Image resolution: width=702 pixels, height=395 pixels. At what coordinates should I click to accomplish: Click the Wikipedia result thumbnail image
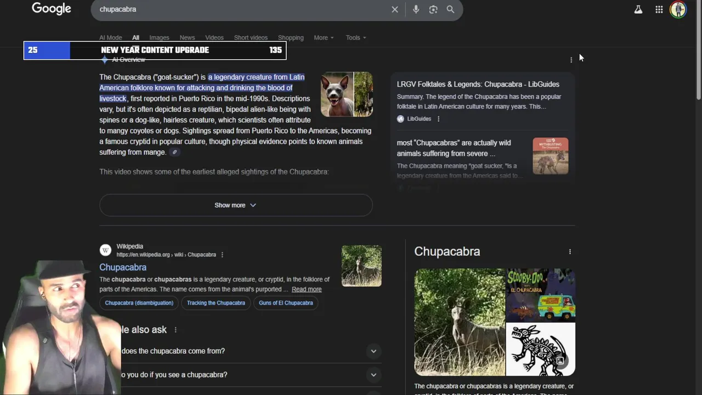[x=361, y=266]
